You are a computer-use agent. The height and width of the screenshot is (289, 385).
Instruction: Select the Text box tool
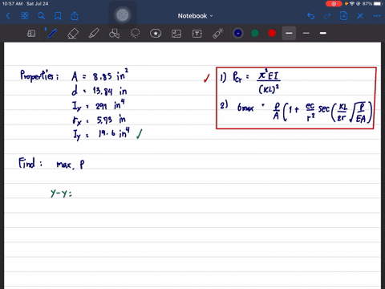(197, 34)
